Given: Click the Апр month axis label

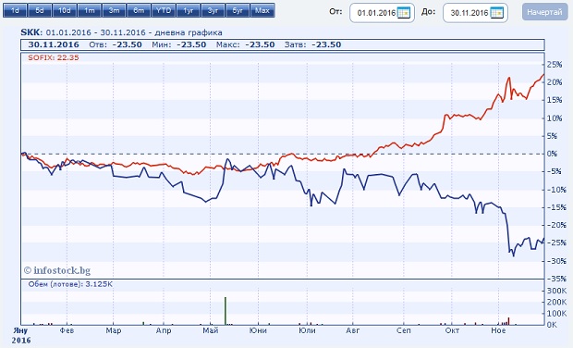Looking at the screenshot, I should click(x=164, y=330).
